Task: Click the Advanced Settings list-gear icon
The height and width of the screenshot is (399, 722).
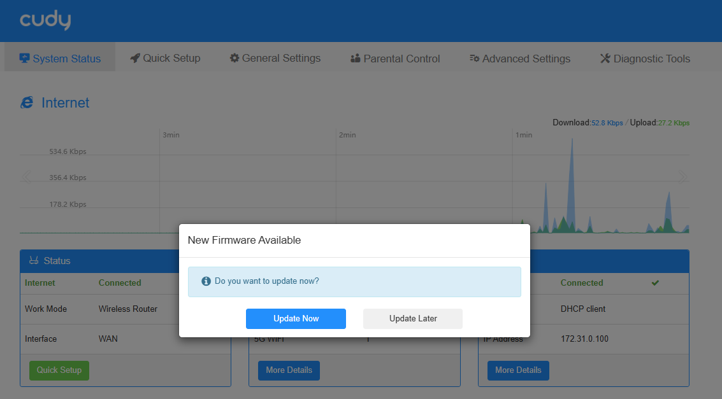Action: pyautogui.click(x=474, y=59)
